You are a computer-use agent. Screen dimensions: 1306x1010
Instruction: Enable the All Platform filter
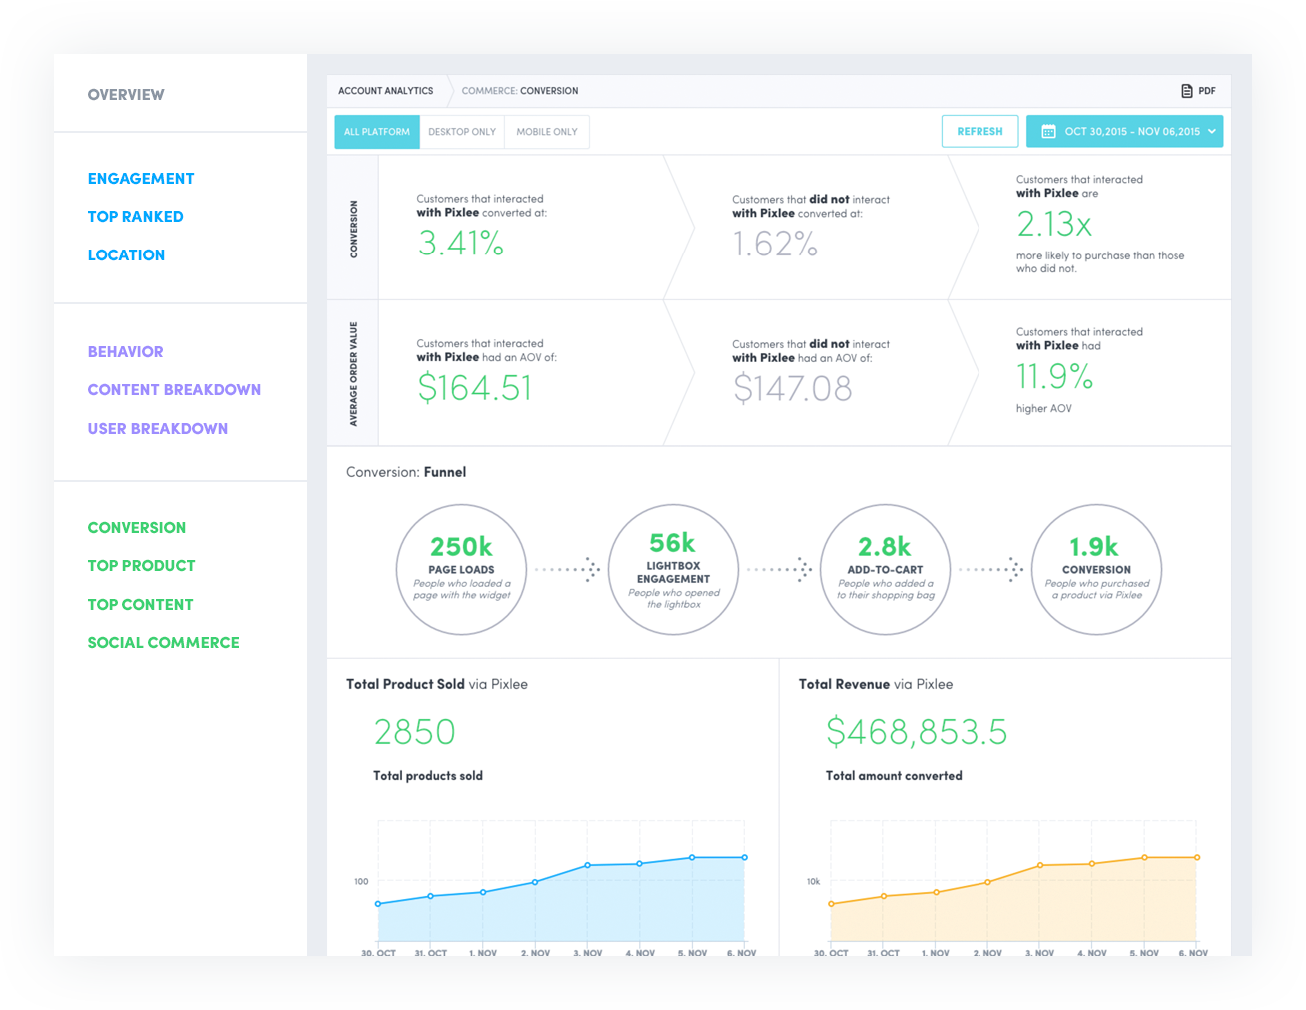pyautogui.click(x=376, y=131)
